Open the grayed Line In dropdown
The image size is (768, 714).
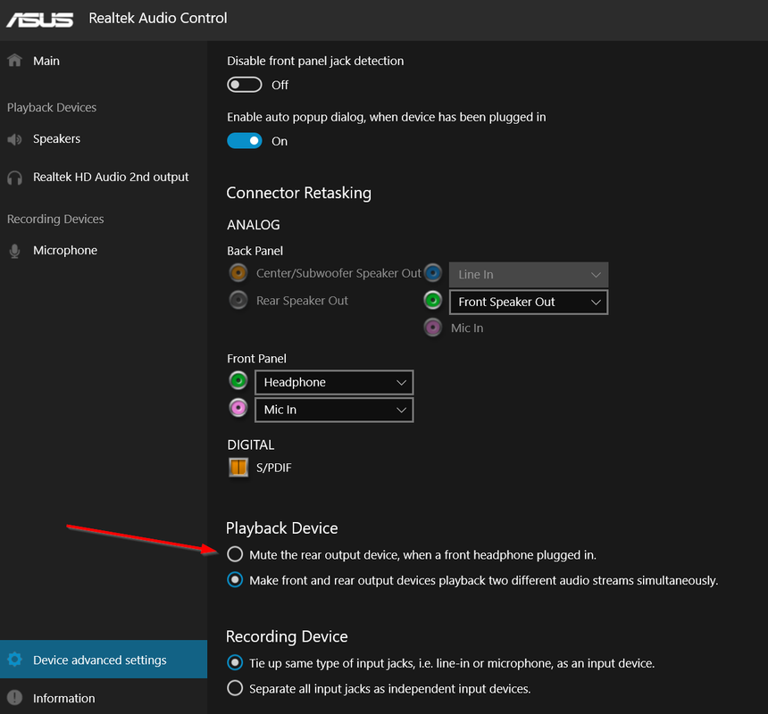[x=529, y=275]
